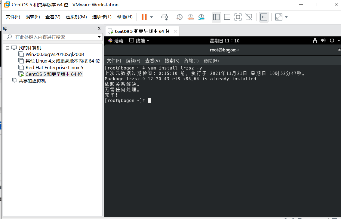Open the 活动 activities overview
Screen dimensions: 341x219
pos(116,41)
